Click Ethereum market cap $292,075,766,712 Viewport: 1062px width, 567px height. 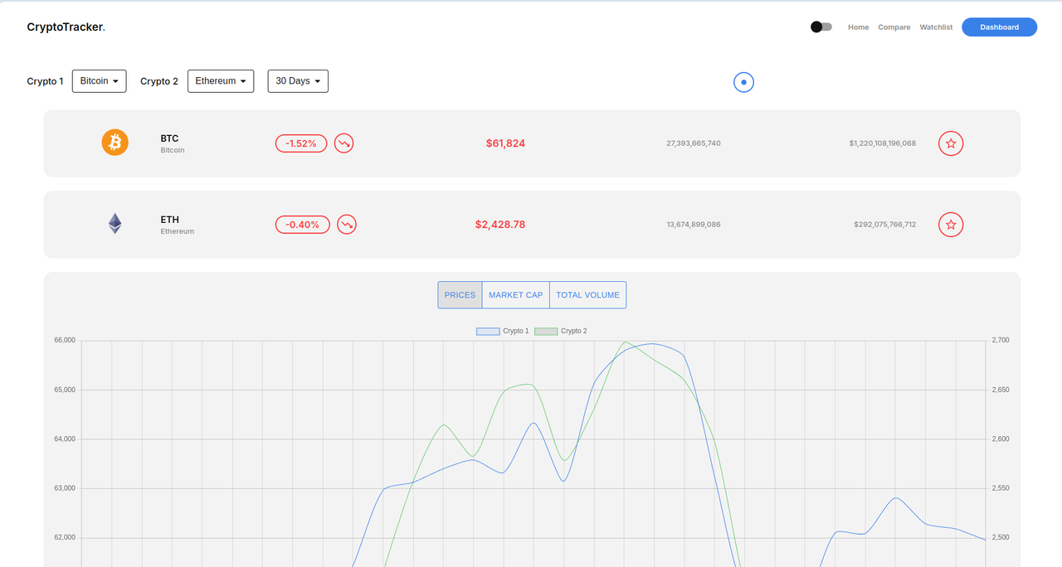[885, 225]
